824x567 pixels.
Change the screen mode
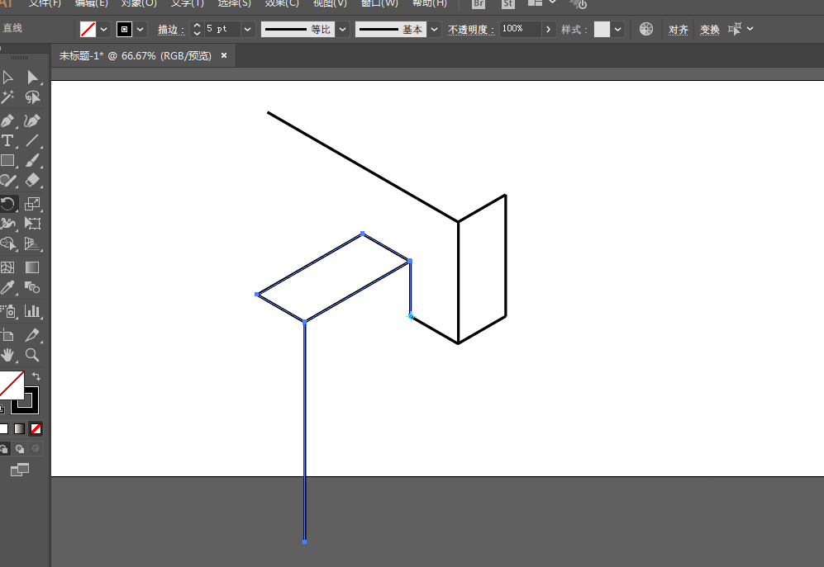tap(20, 470)
